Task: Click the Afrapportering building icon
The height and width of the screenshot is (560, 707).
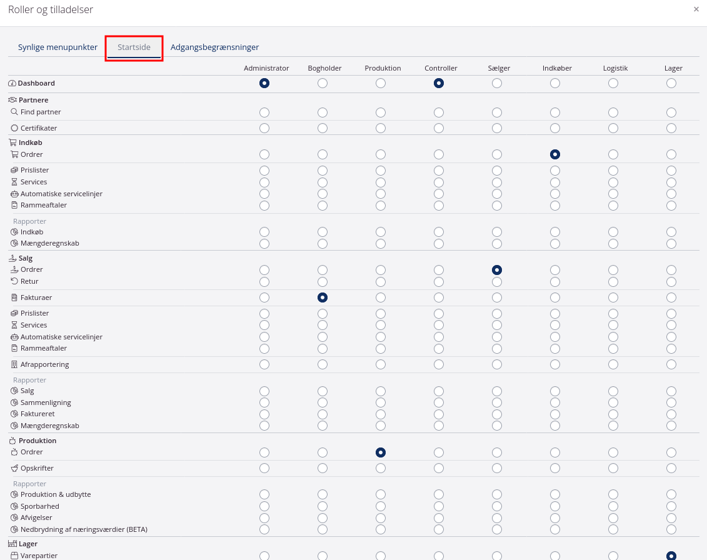Action: click(14, 364)
